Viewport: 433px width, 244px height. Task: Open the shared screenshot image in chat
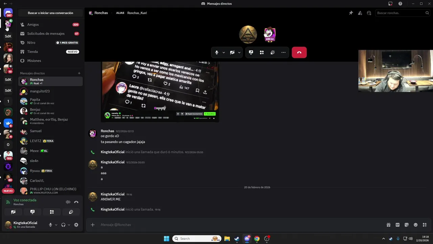[x=160, y=91]
